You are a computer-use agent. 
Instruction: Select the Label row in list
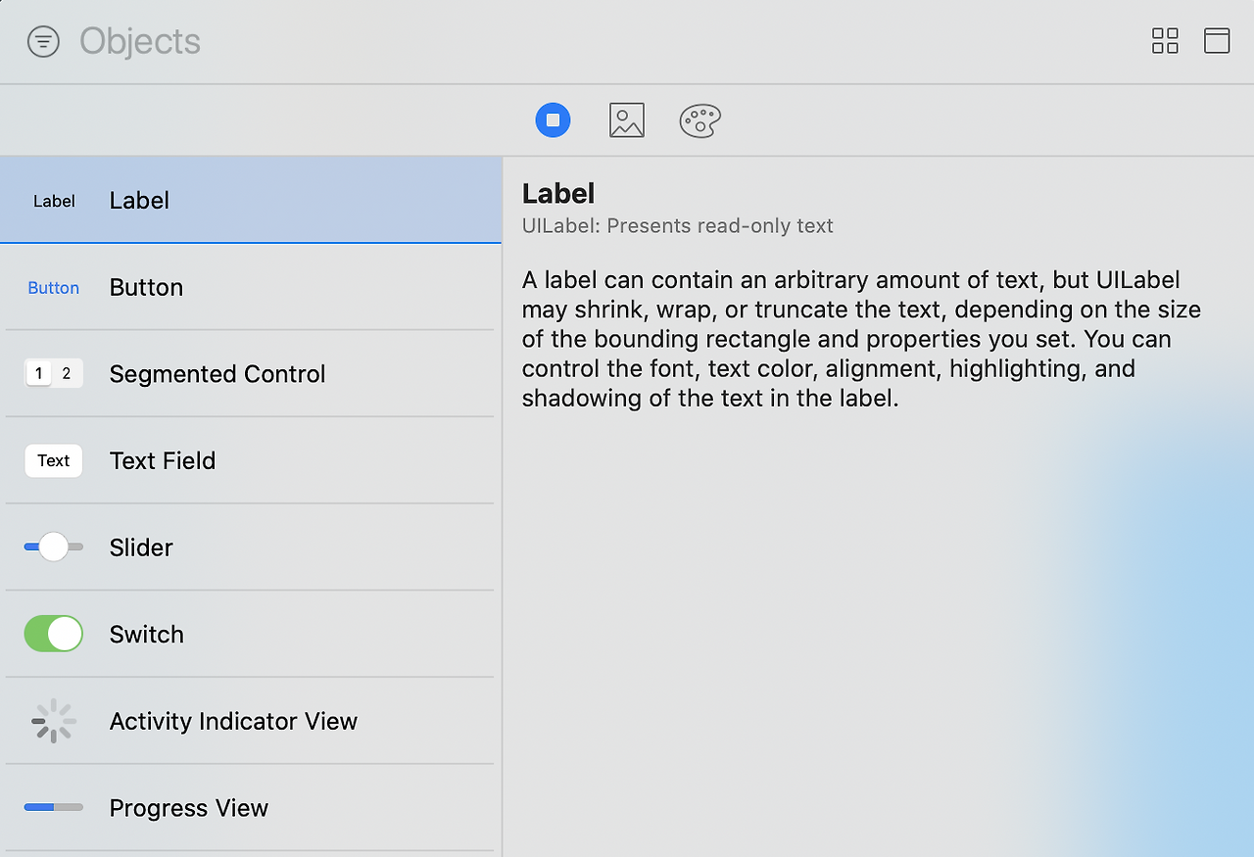tap(251, 200)
